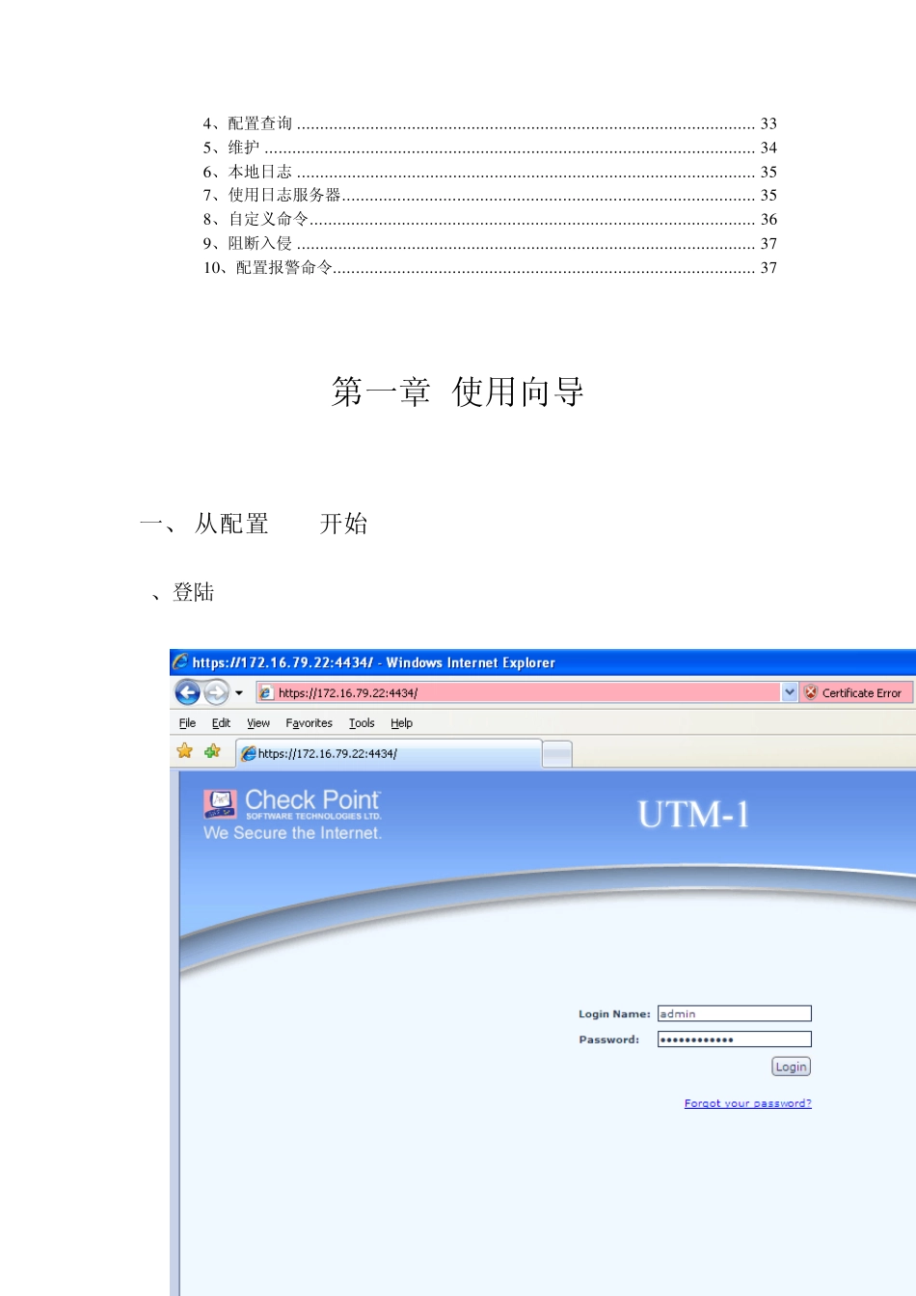Click the "We Secure the Internet." tagline

[x=293, y=833]
